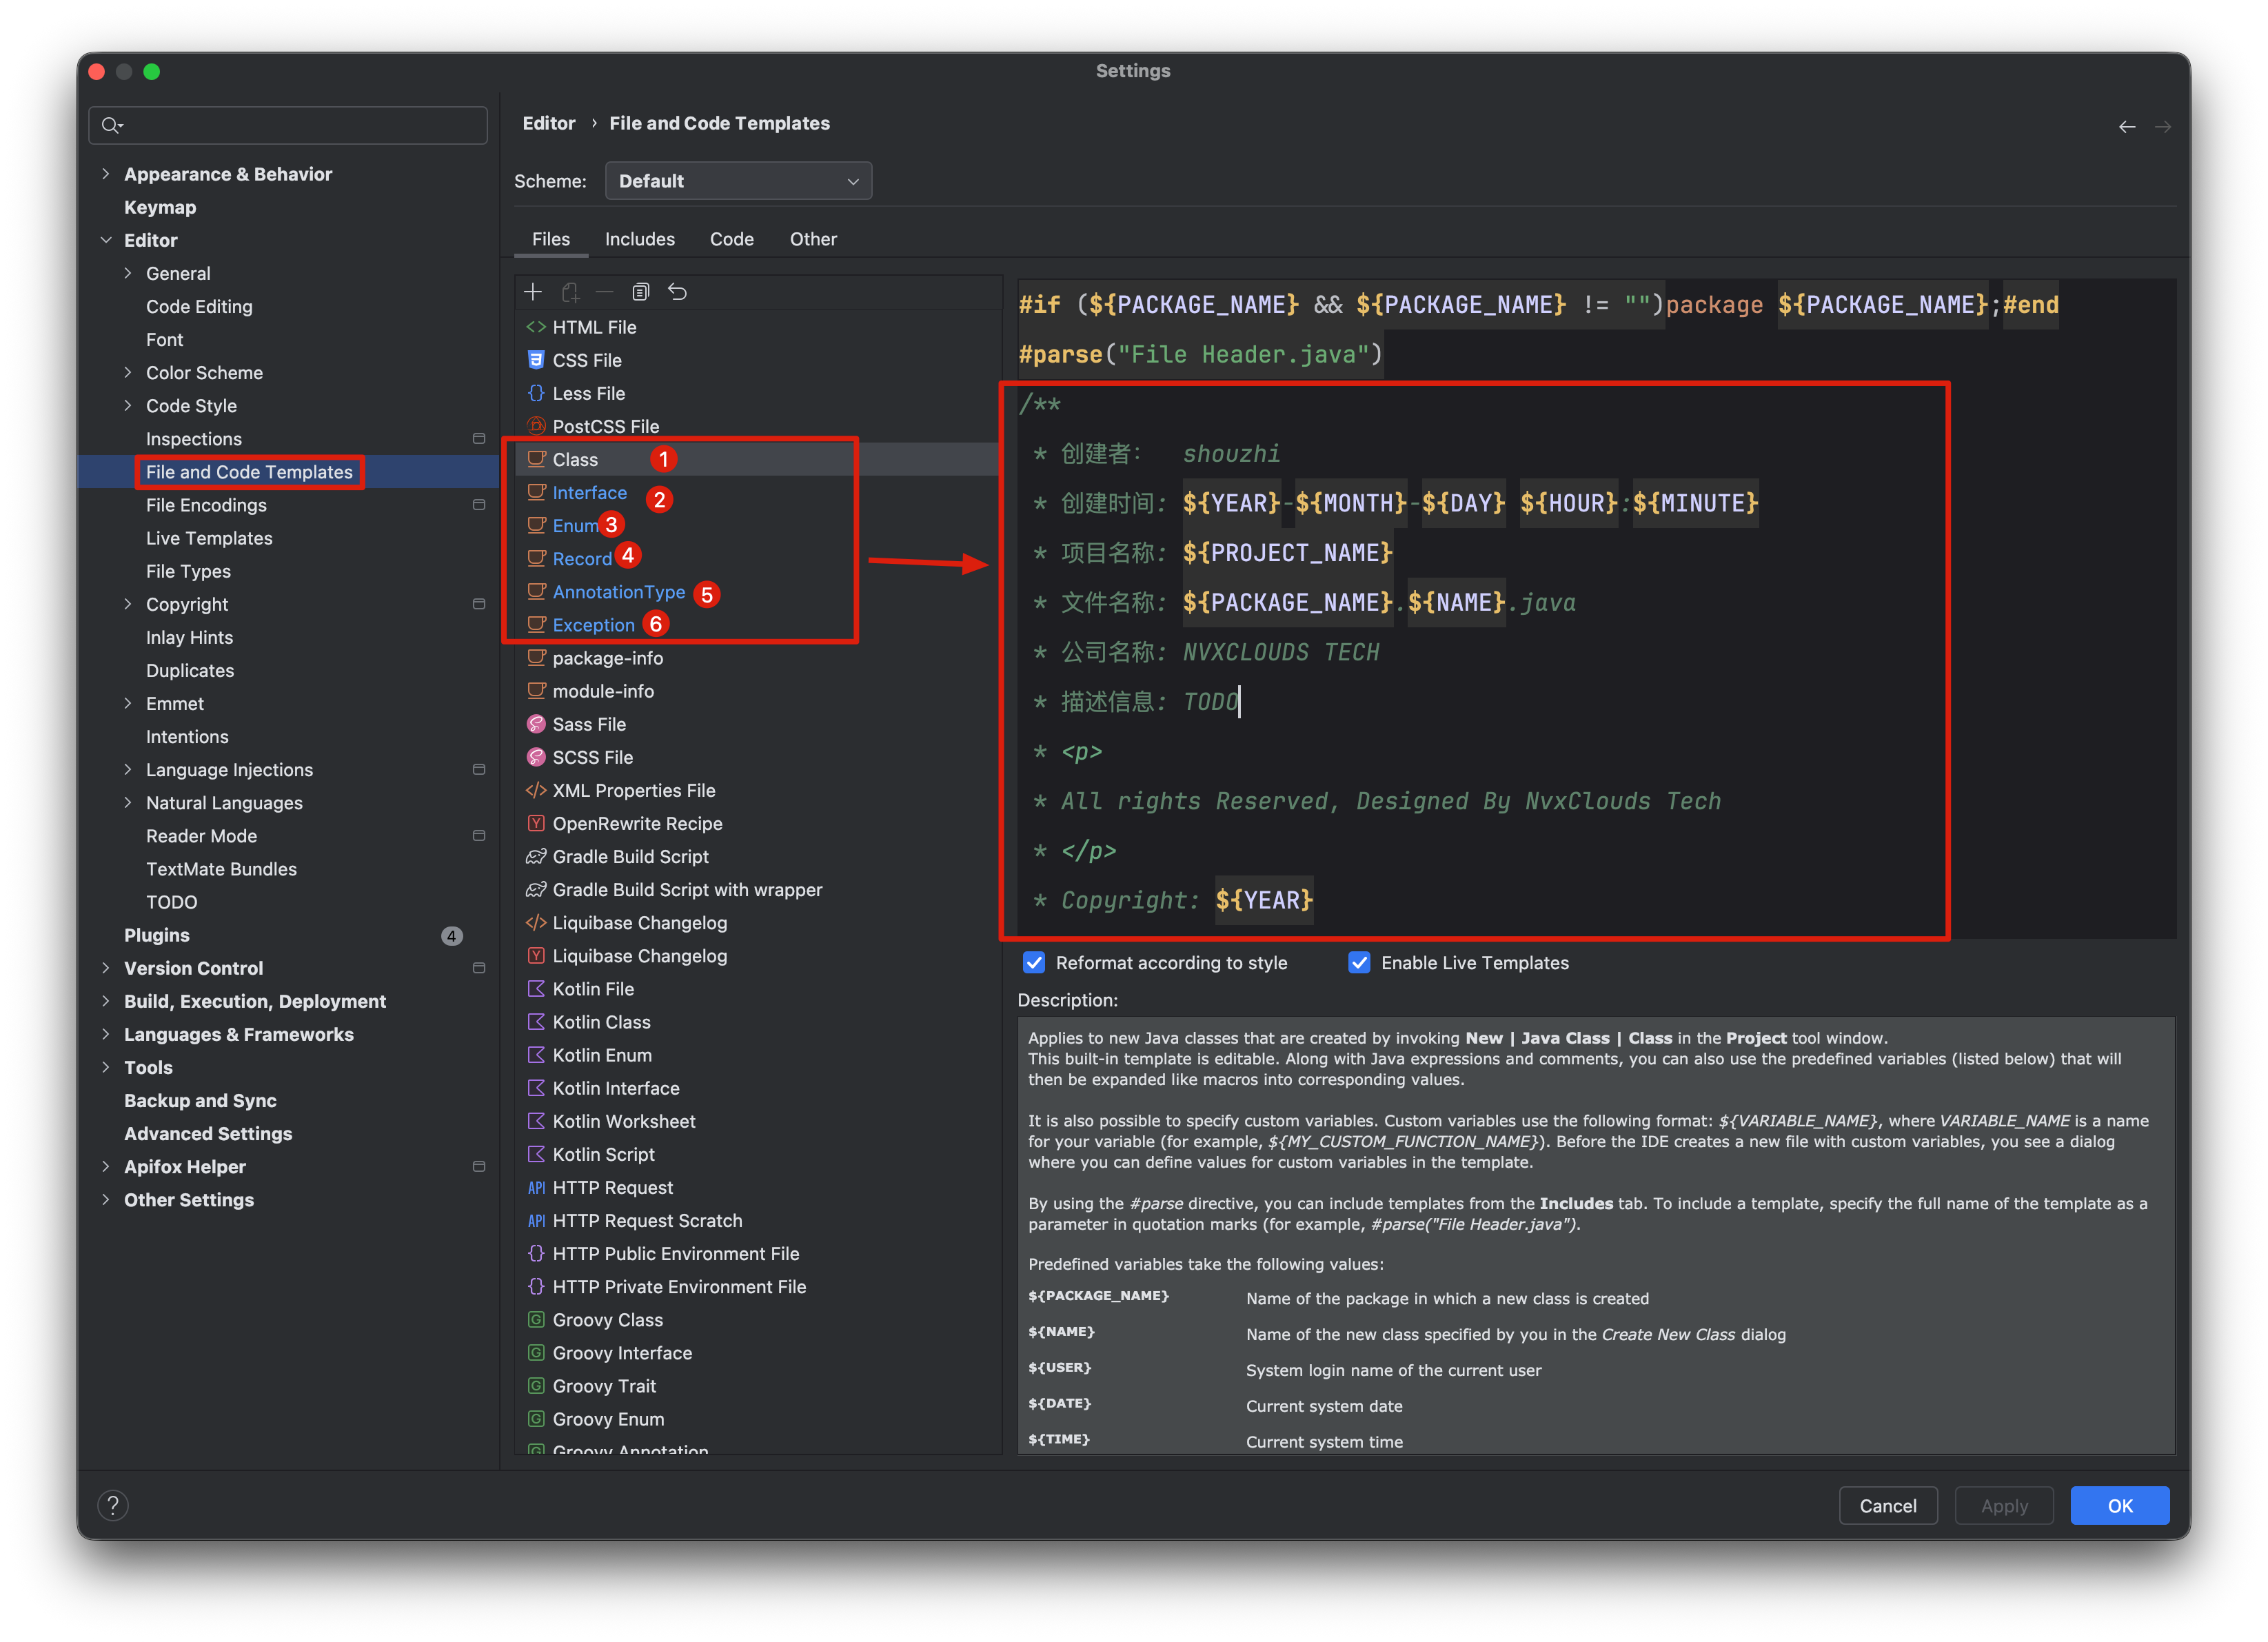Click the Create Template plus icon
Image resolution: width=2268 pixels, height=1642 pixels.
(533, 292)
